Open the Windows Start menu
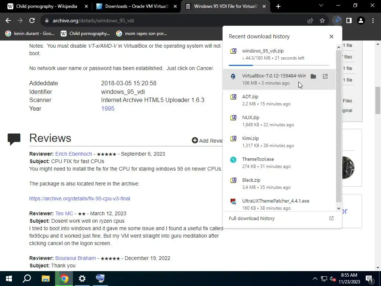381x286 pixels. [x=9, y=279]
